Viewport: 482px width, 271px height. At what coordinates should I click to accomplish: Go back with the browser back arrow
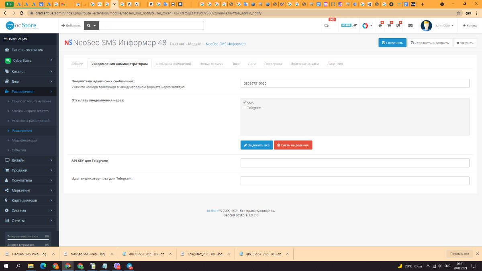(x=5, y=13)
